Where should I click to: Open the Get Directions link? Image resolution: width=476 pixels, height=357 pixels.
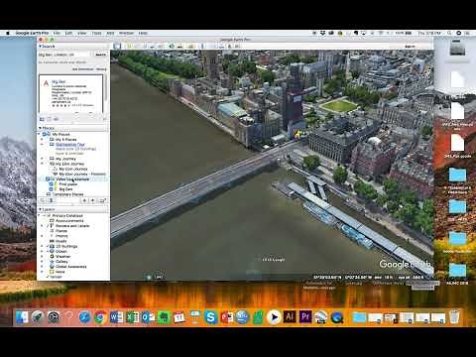tap(82, 69)
